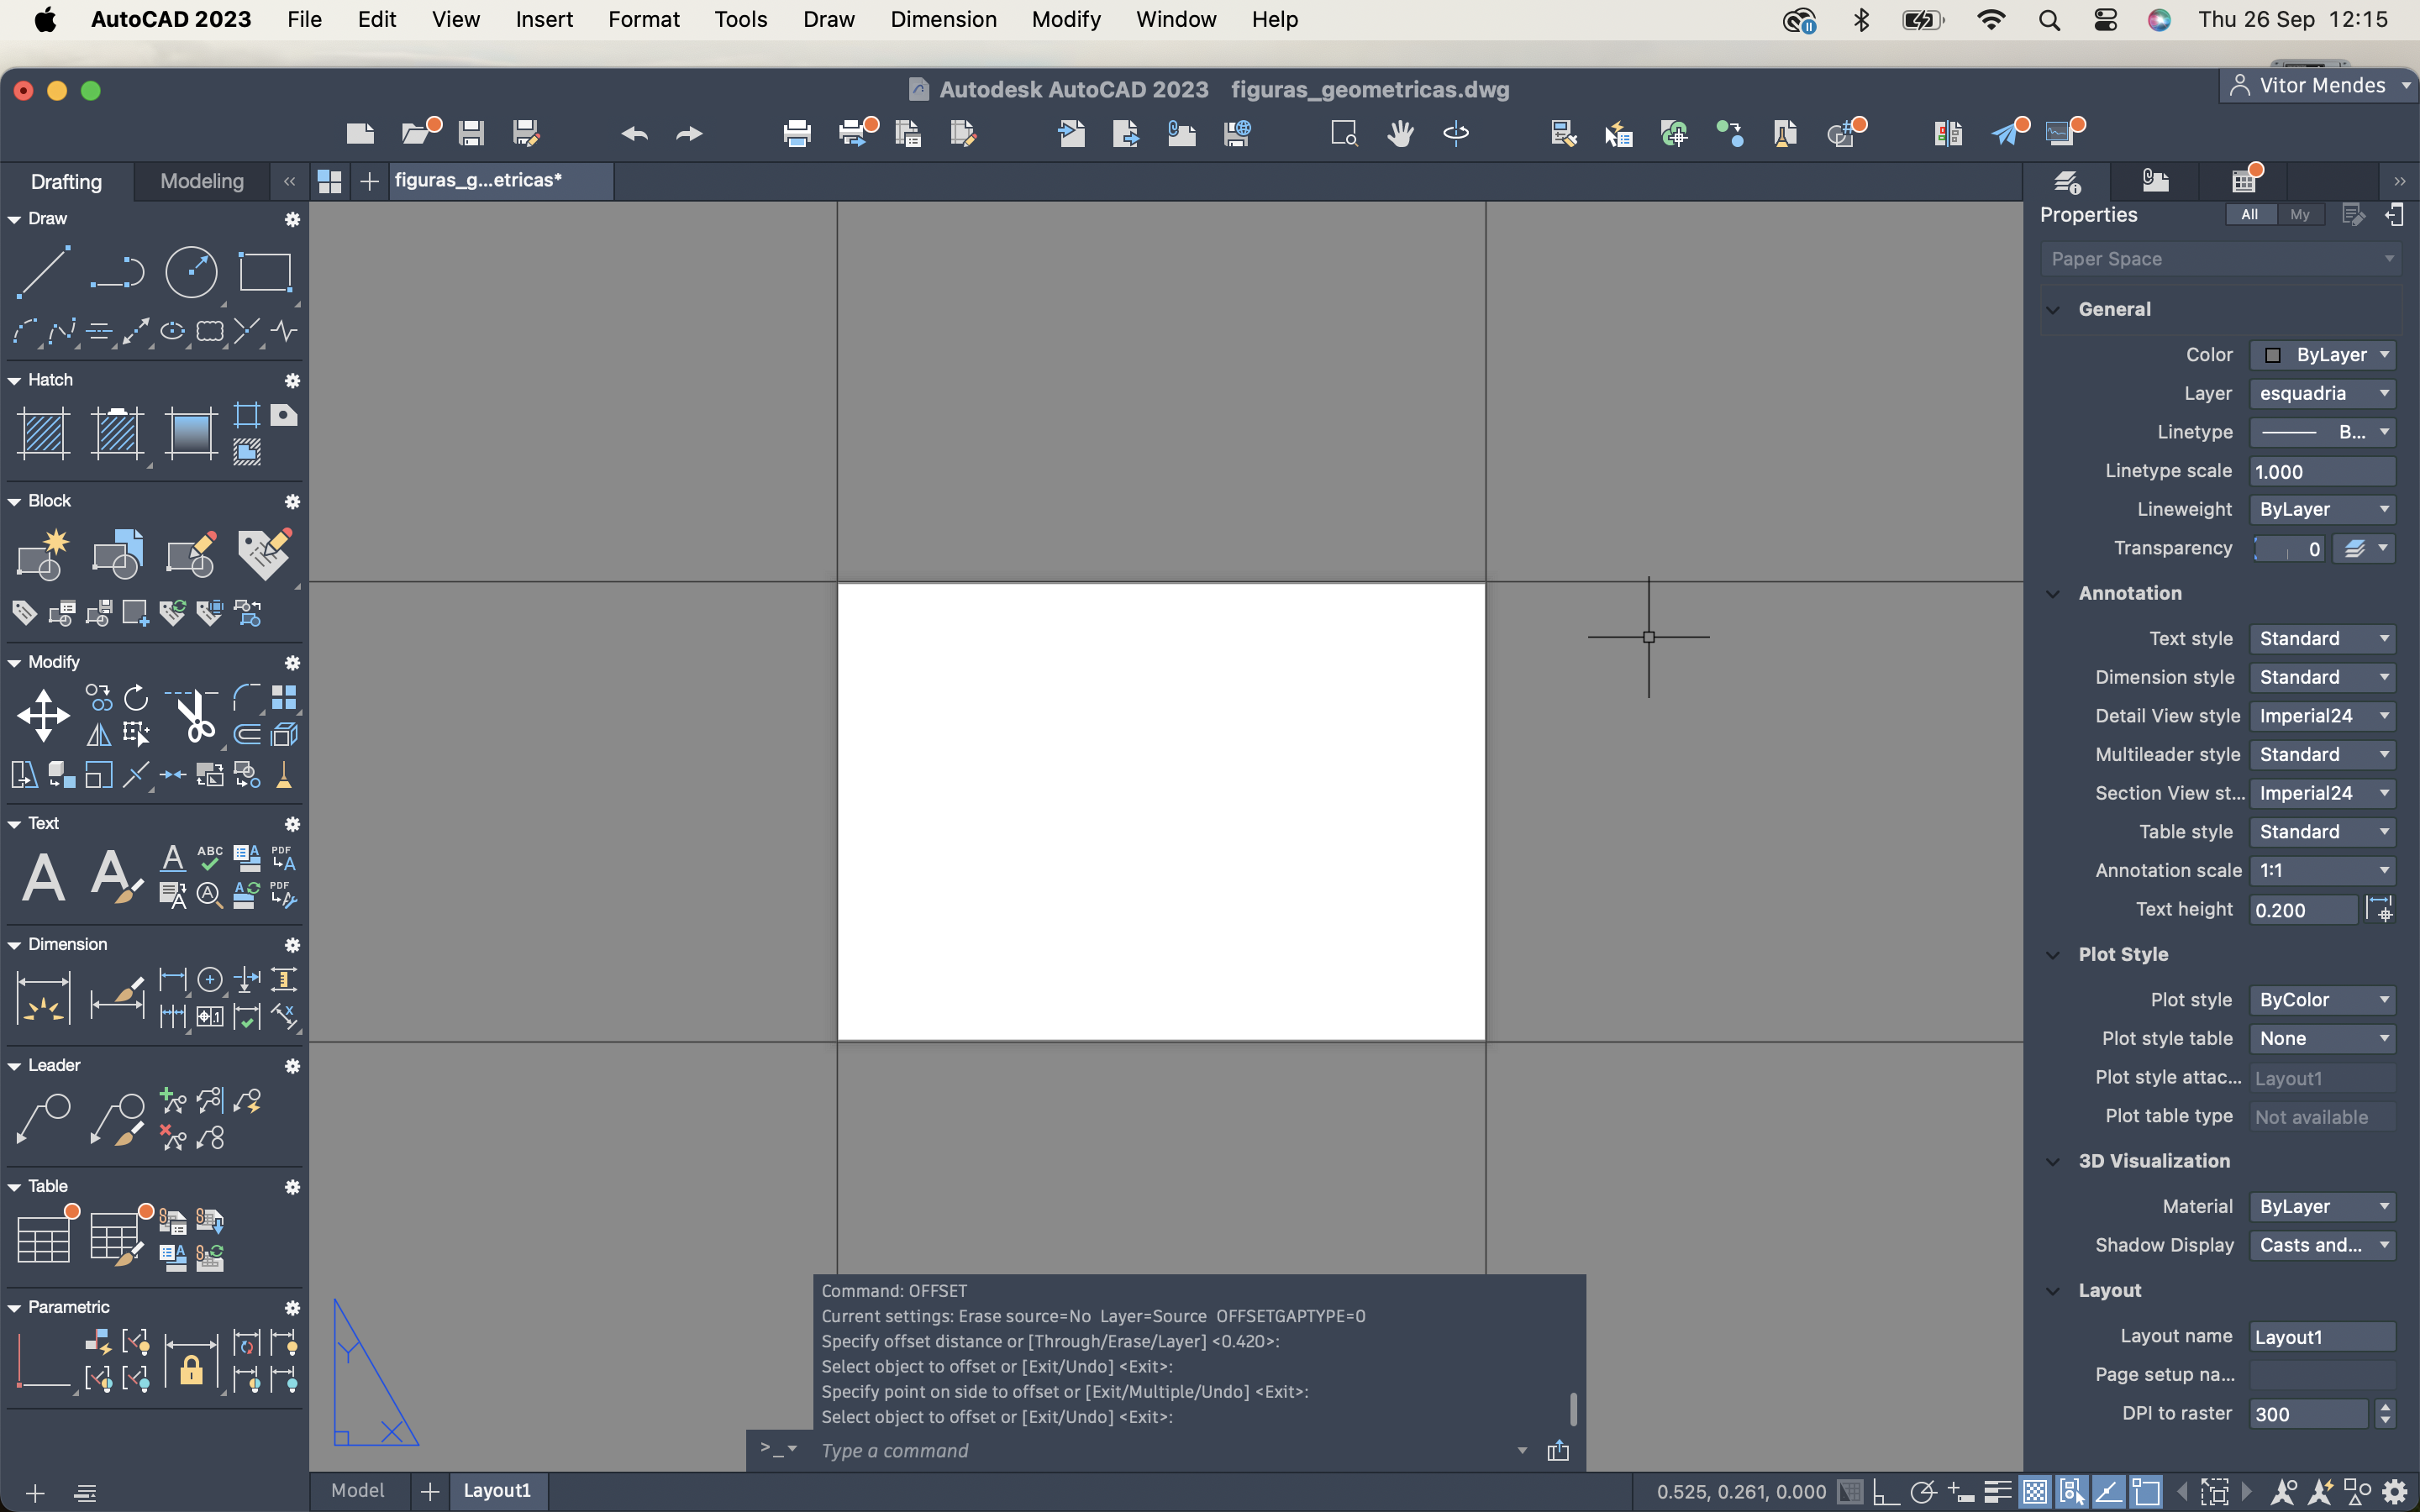This screenshot has height=1512, width=2420.
Task: Select the Line tool in Draw panel
Action: coord(43,271)
